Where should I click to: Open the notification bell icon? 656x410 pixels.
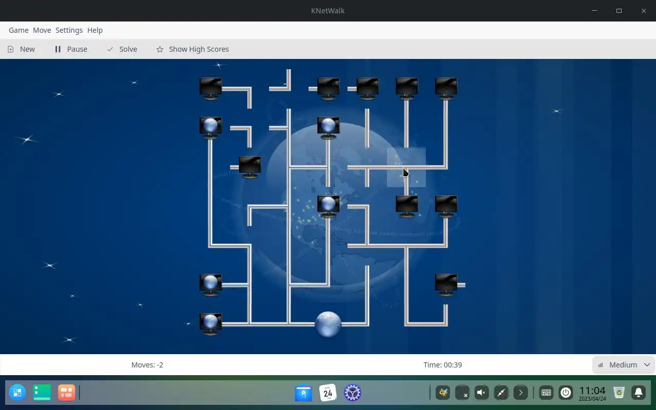[x=639, y=393]
